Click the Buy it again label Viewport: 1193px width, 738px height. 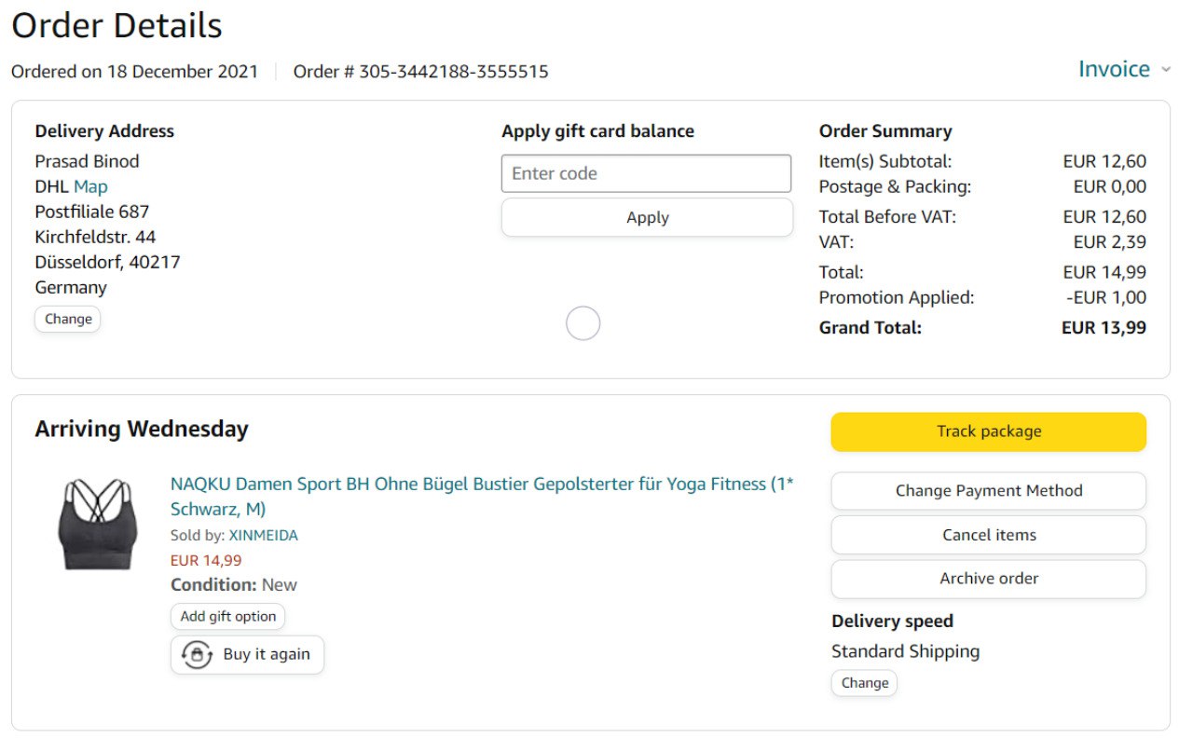coord(267,654)
